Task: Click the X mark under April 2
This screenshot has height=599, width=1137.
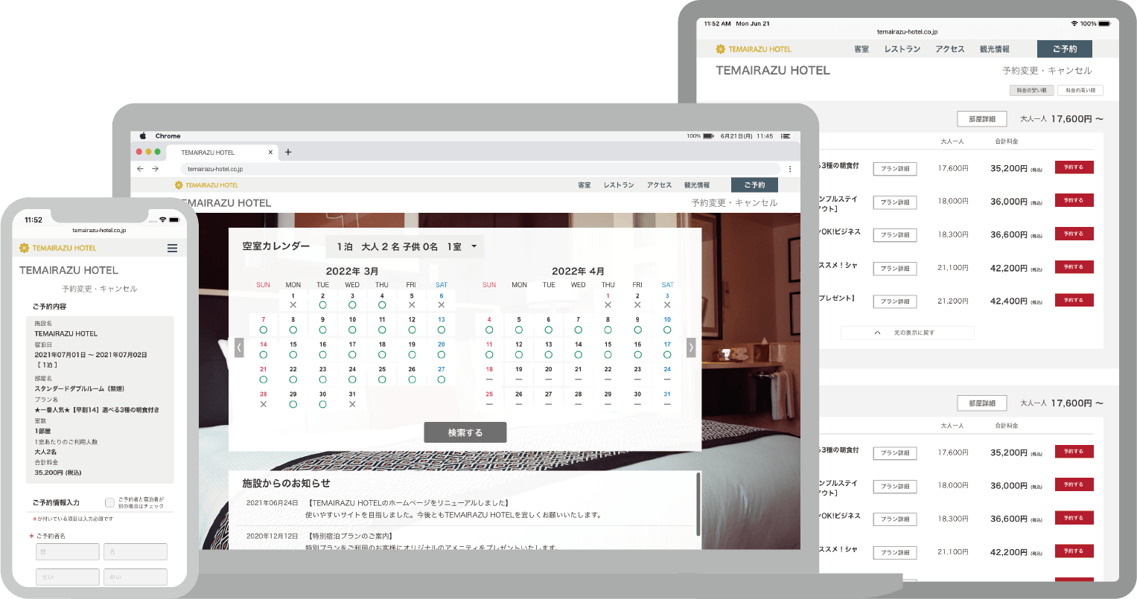Action: click(x=637, y=305)
